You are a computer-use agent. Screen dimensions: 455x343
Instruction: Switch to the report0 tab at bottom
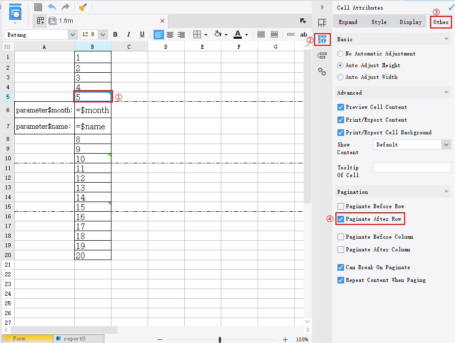(78, 337)
